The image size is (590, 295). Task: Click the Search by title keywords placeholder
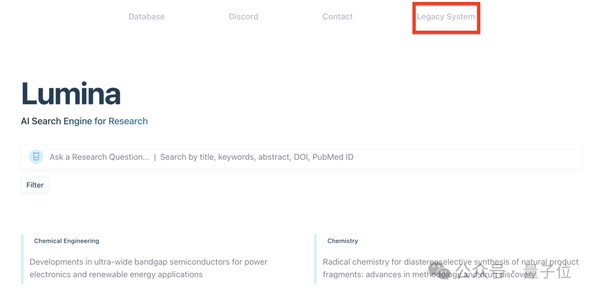pos(257,157)
